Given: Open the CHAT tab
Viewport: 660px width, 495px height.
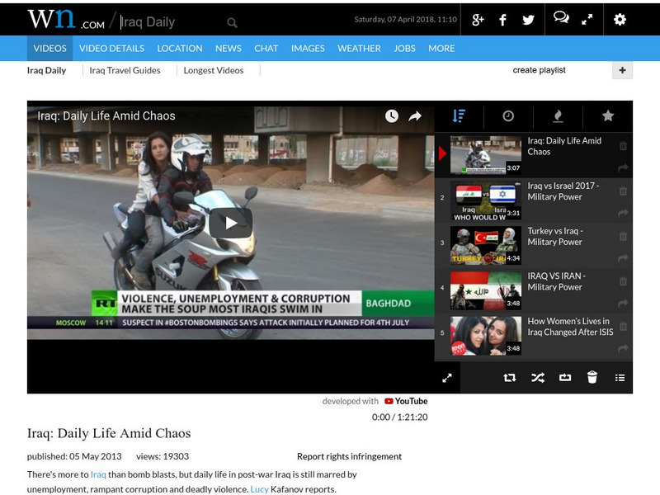Looking at the screenshot, I should pyautogui.click(x=266, y=49).
